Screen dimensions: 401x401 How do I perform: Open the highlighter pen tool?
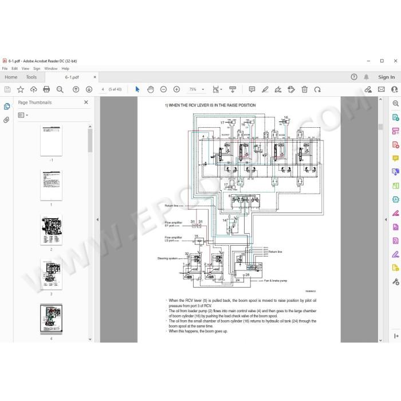[265, 89]
